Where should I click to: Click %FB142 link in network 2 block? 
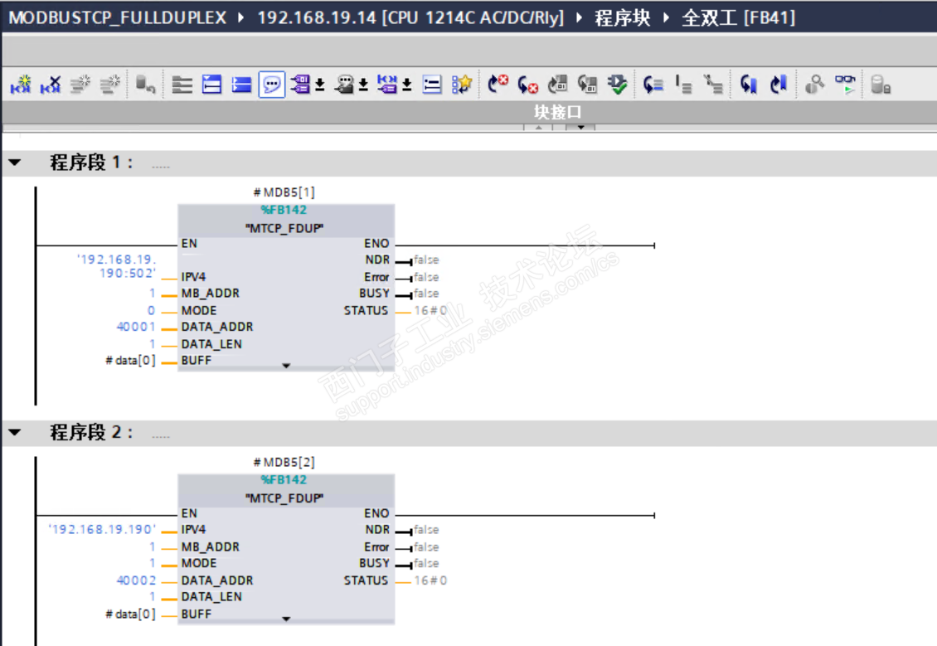click(x=284, y=480)
